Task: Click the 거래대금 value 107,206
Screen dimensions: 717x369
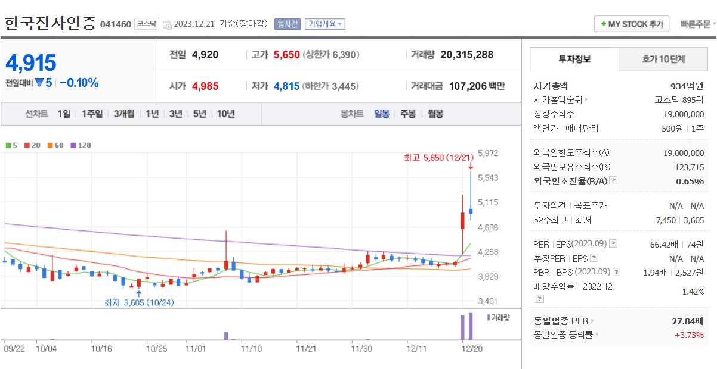Action: (x=467, y=86)
